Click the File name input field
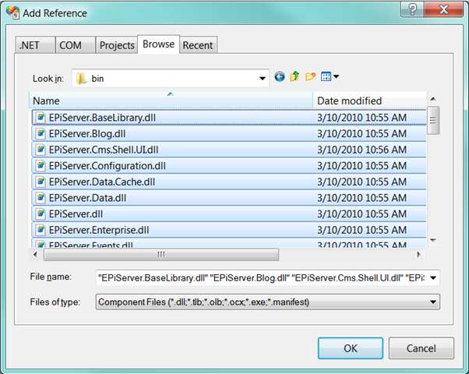This screenshot has height=374, width=469. coord(261,278)
